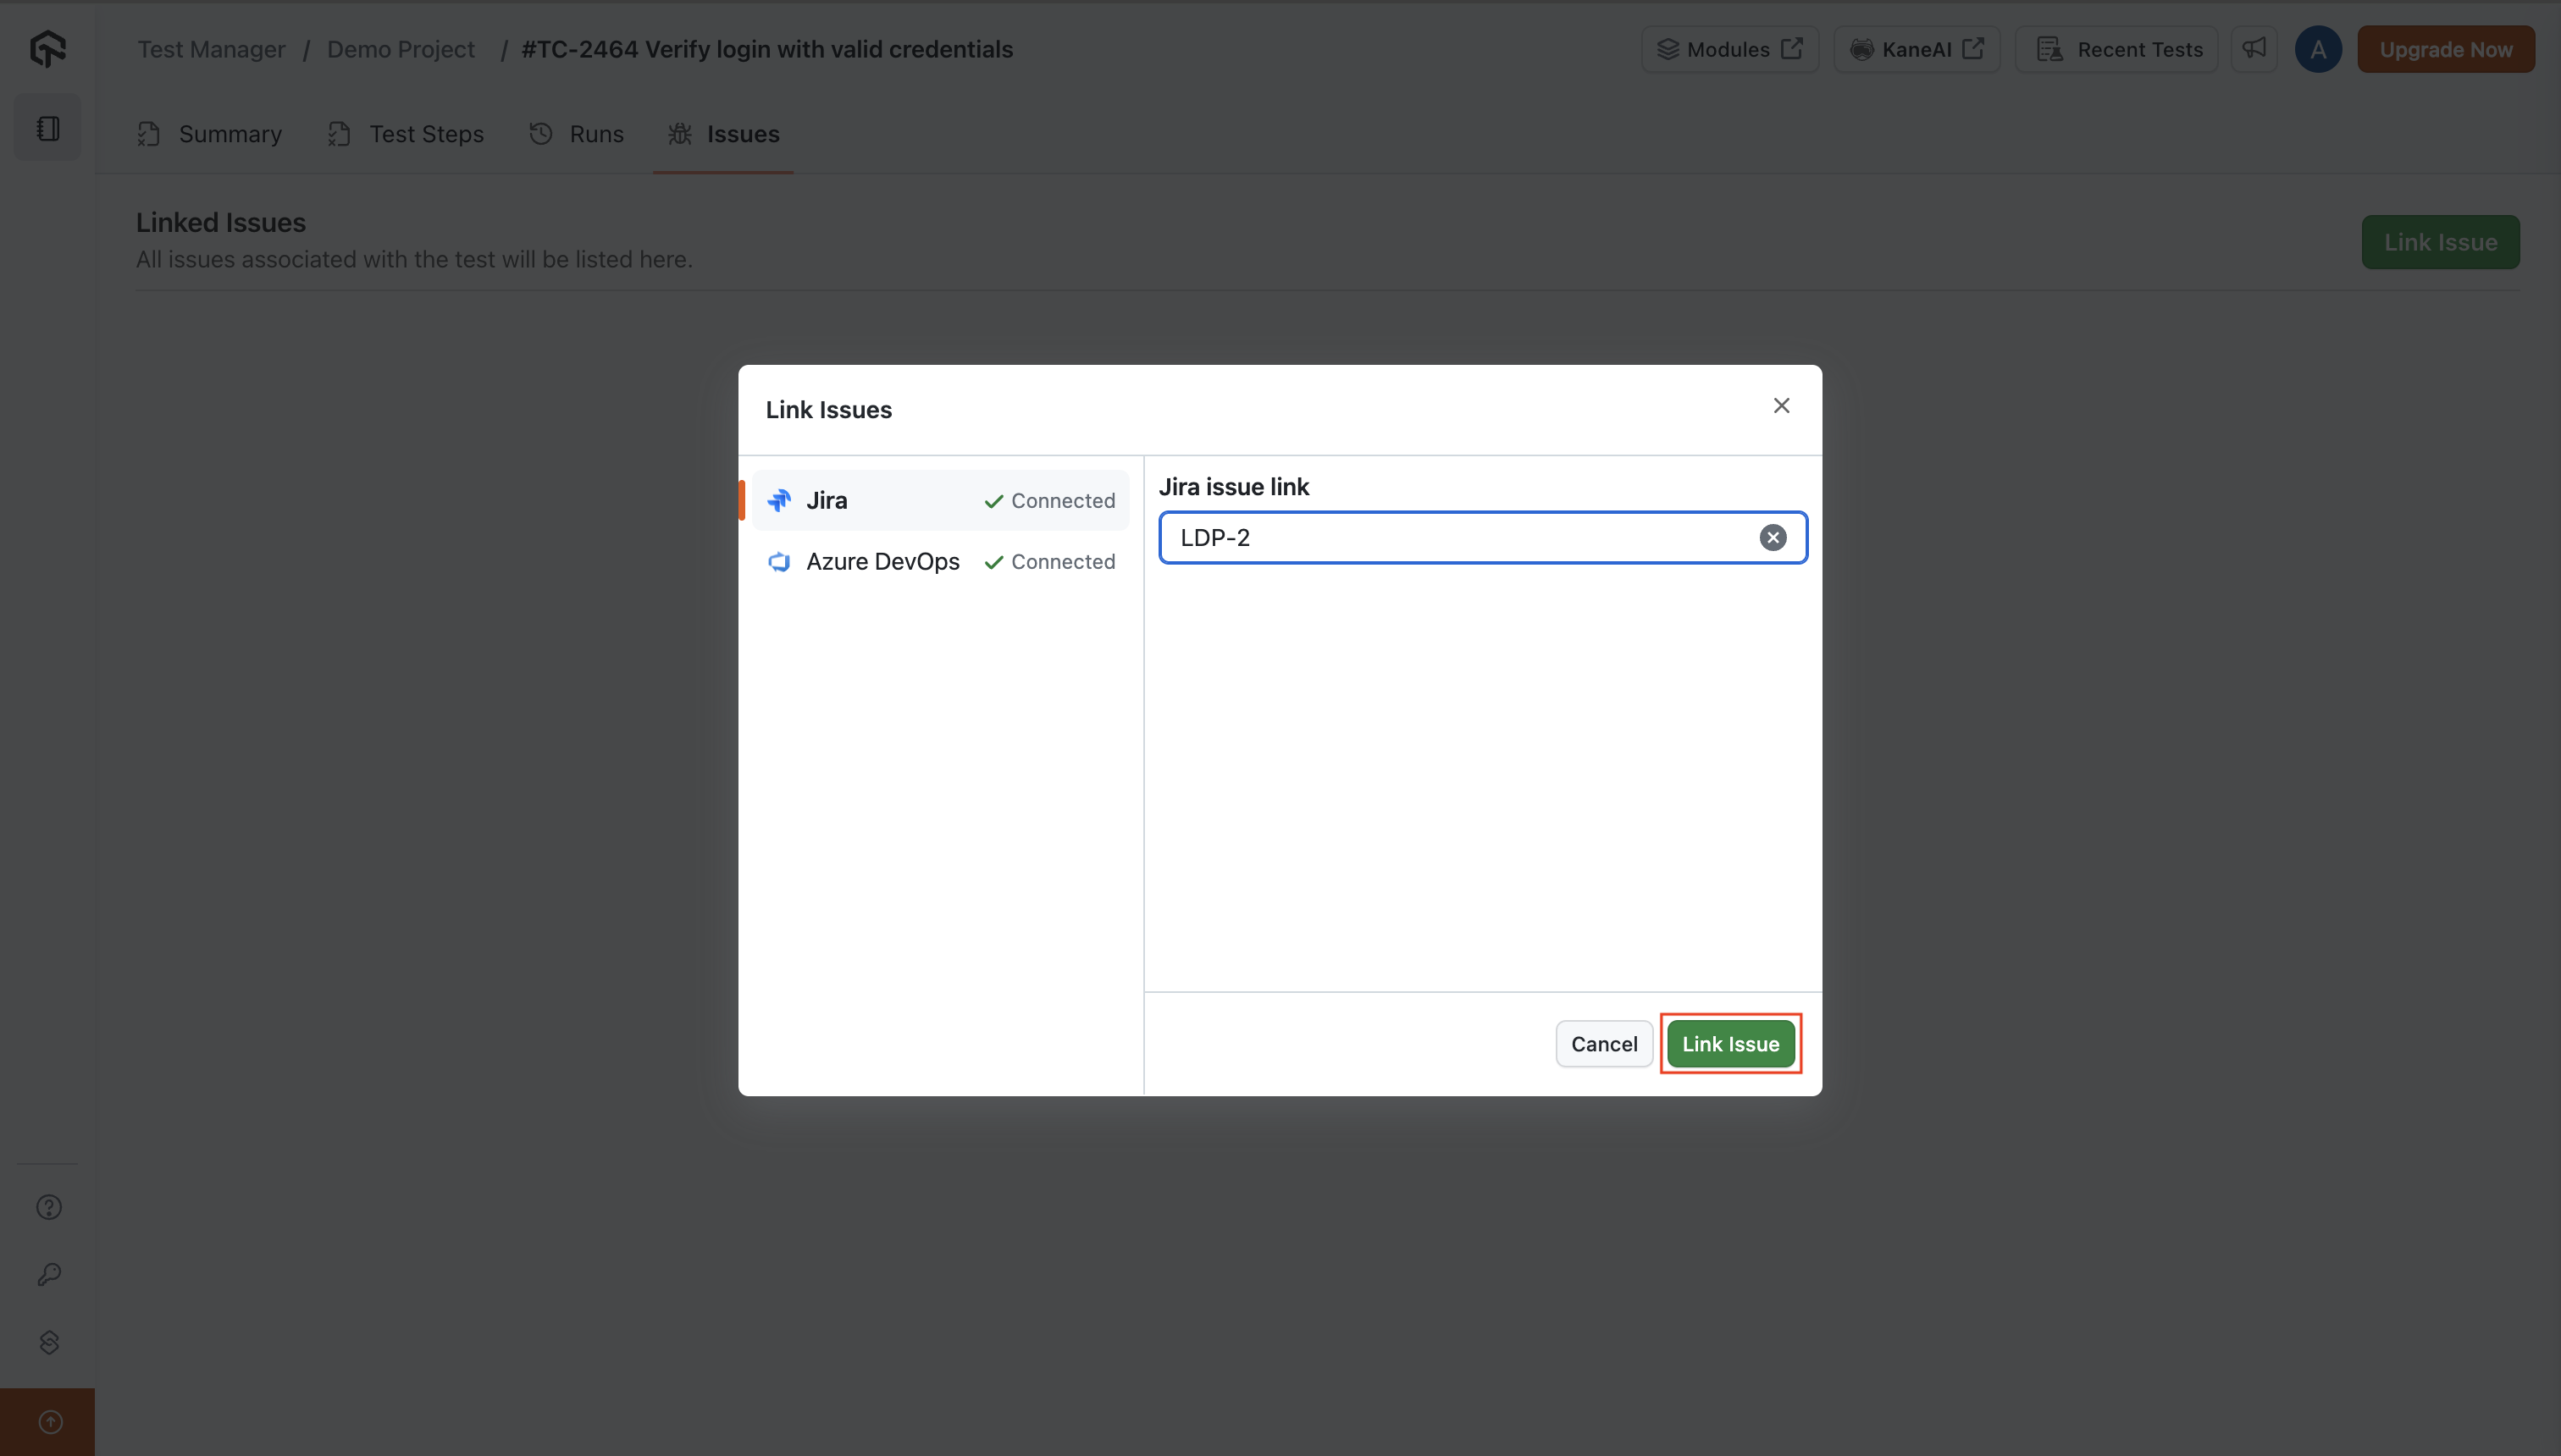Image resolution: width=2561 pixels, height=1456 pixels.
Task: Select the Azure DevOps integration
Action: coord(882,561)
